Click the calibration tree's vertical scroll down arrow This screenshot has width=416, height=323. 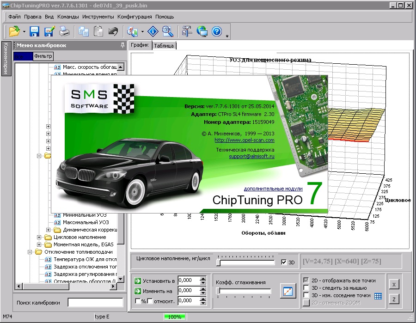tap(121, 279)
